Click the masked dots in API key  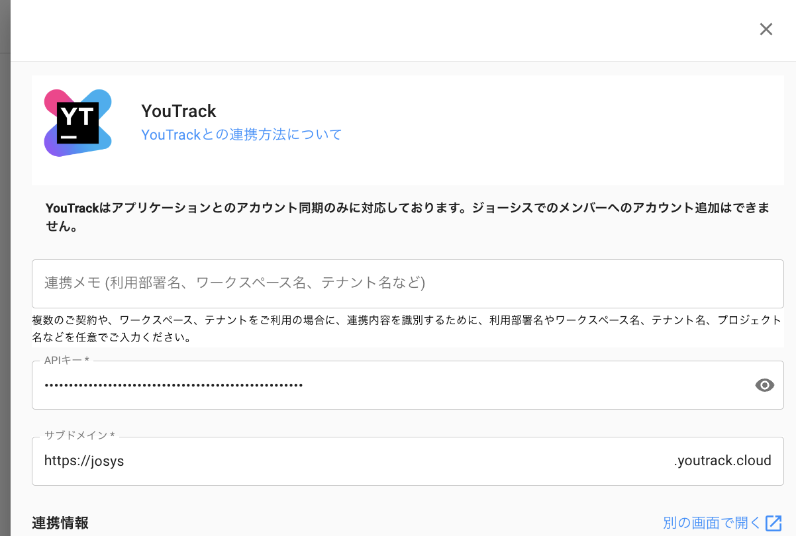pyautogui.click(x=174, y=385)
